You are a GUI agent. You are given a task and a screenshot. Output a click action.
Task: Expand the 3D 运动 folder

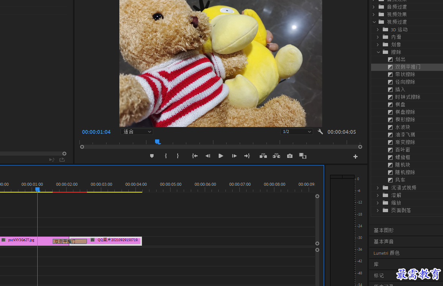click(x=378, y=29)
